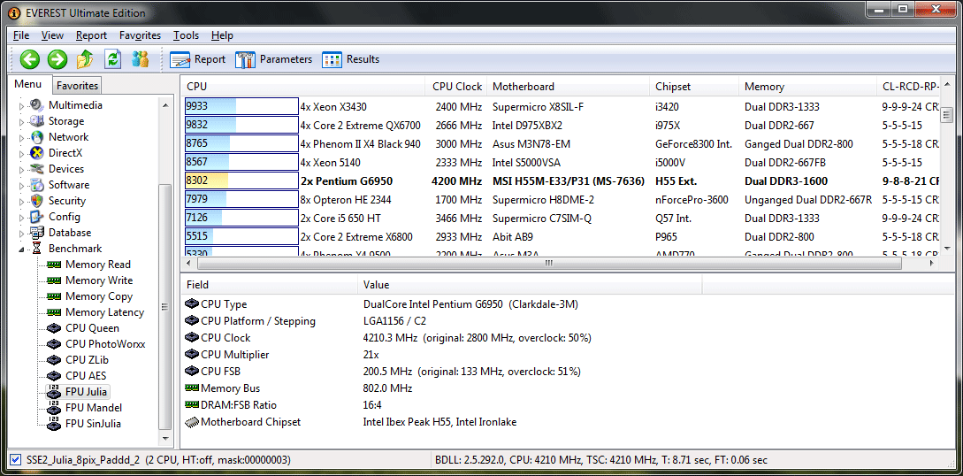Select the Storage icon in tree
This screenshot has height=476, width=963.
point(37,121)
